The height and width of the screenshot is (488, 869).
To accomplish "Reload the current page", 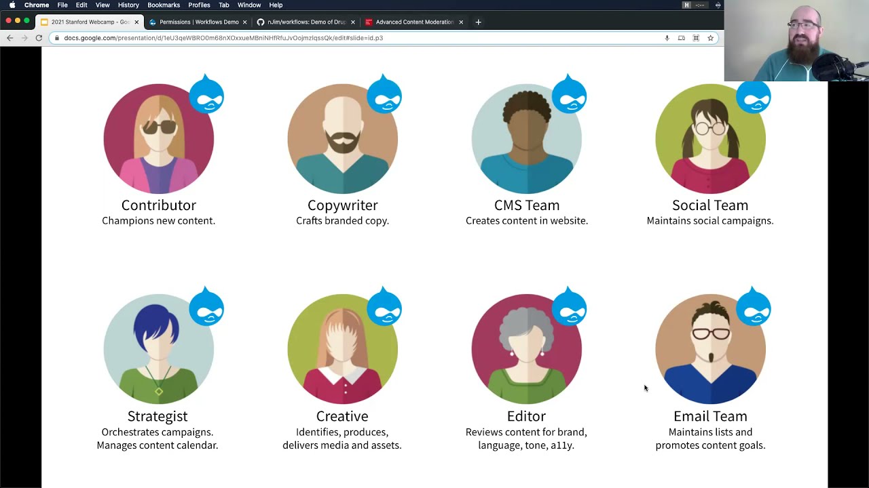I will coord(39,38).
